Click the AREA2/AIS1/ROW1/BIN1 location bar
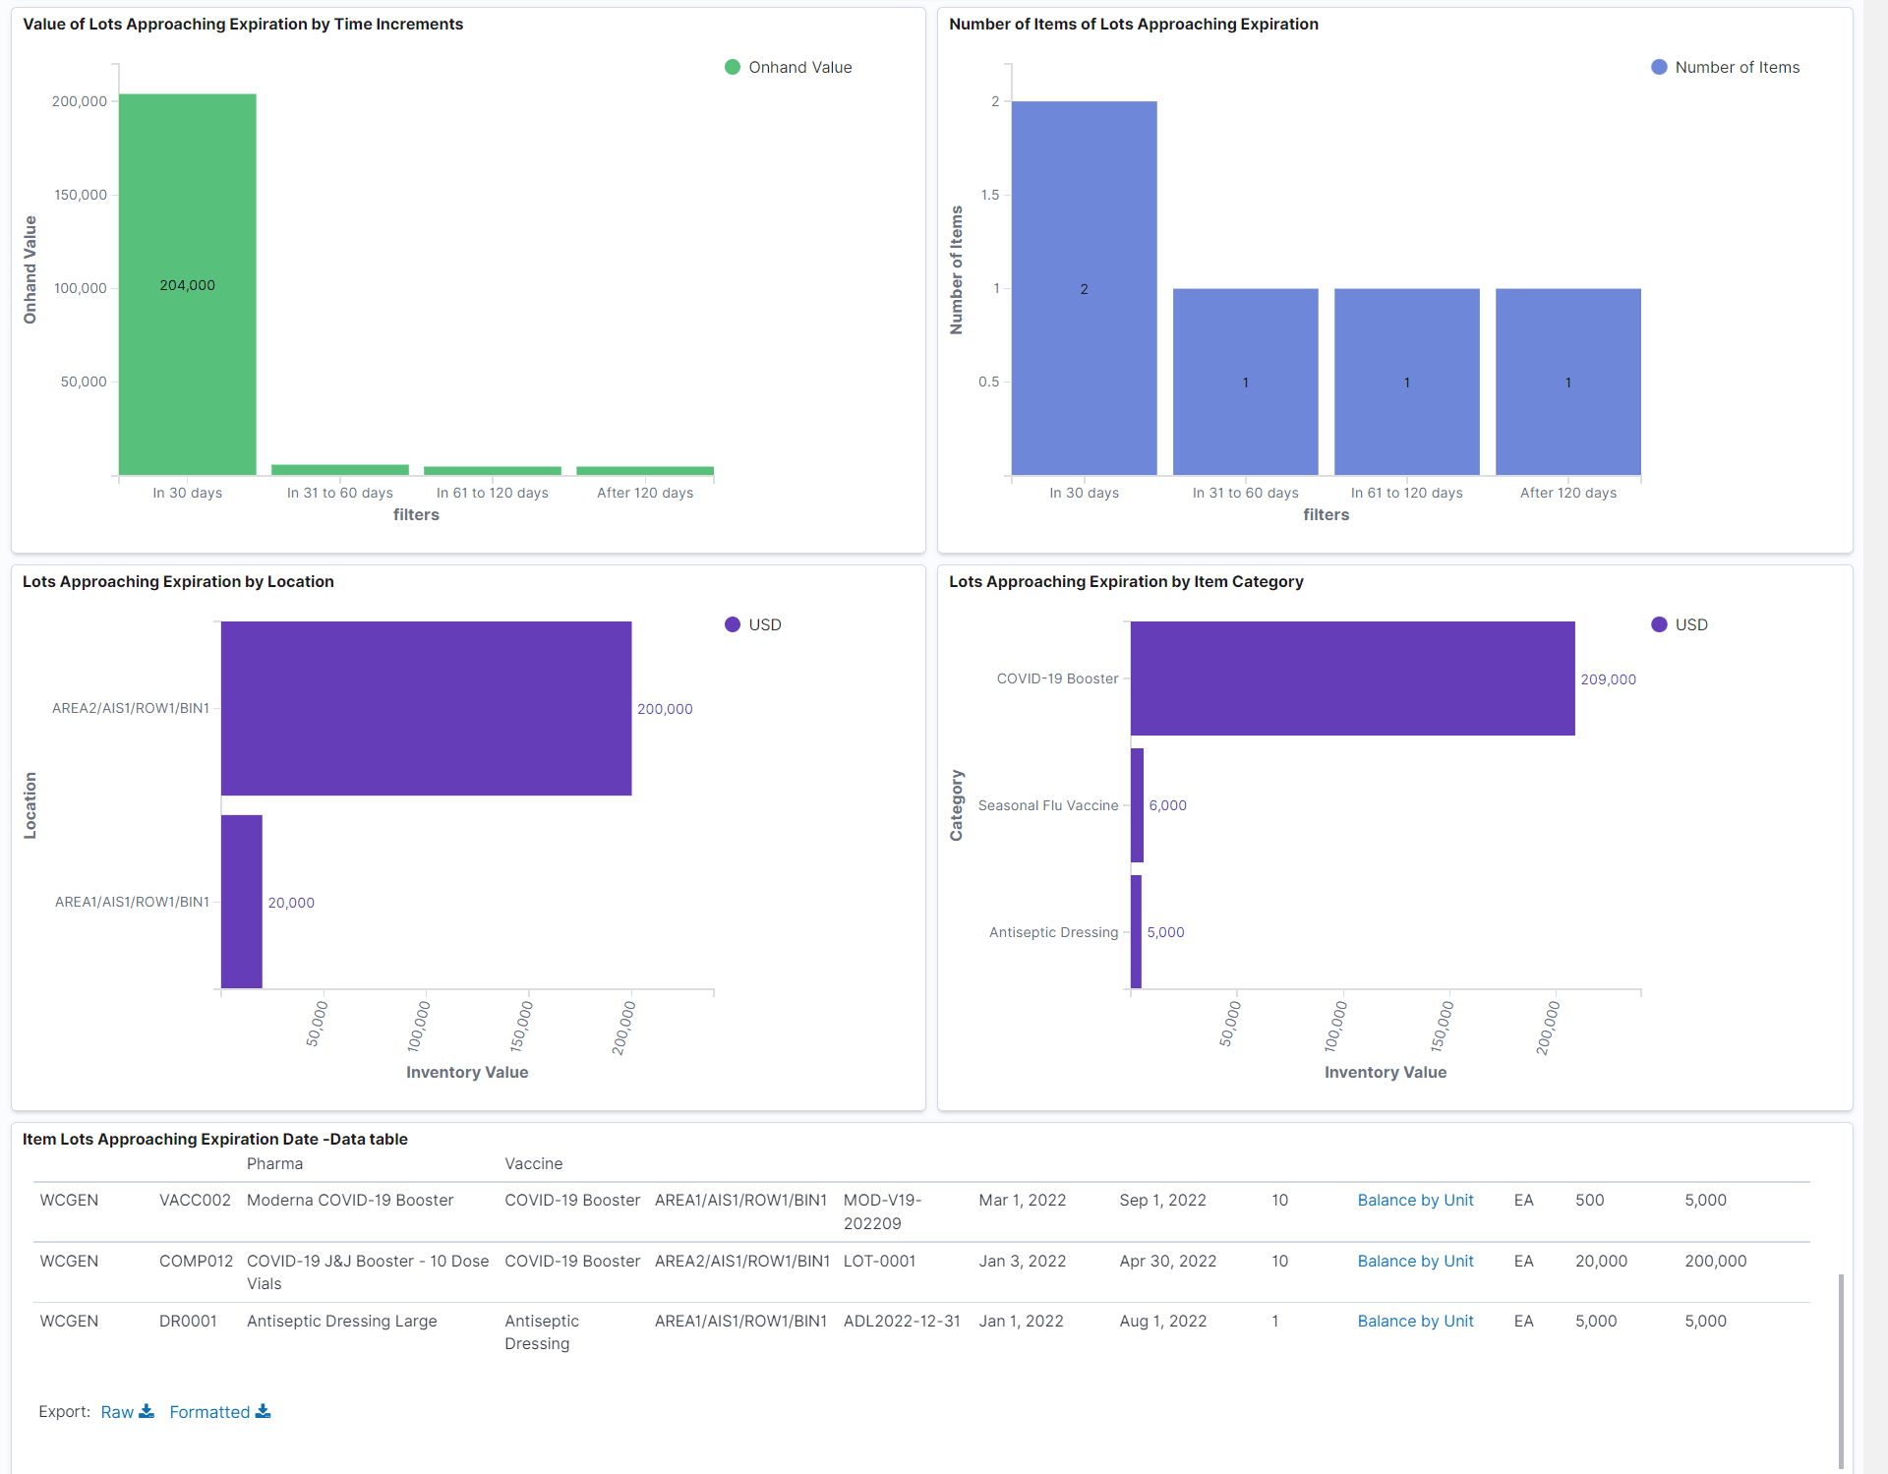 [x=425, y=707]
